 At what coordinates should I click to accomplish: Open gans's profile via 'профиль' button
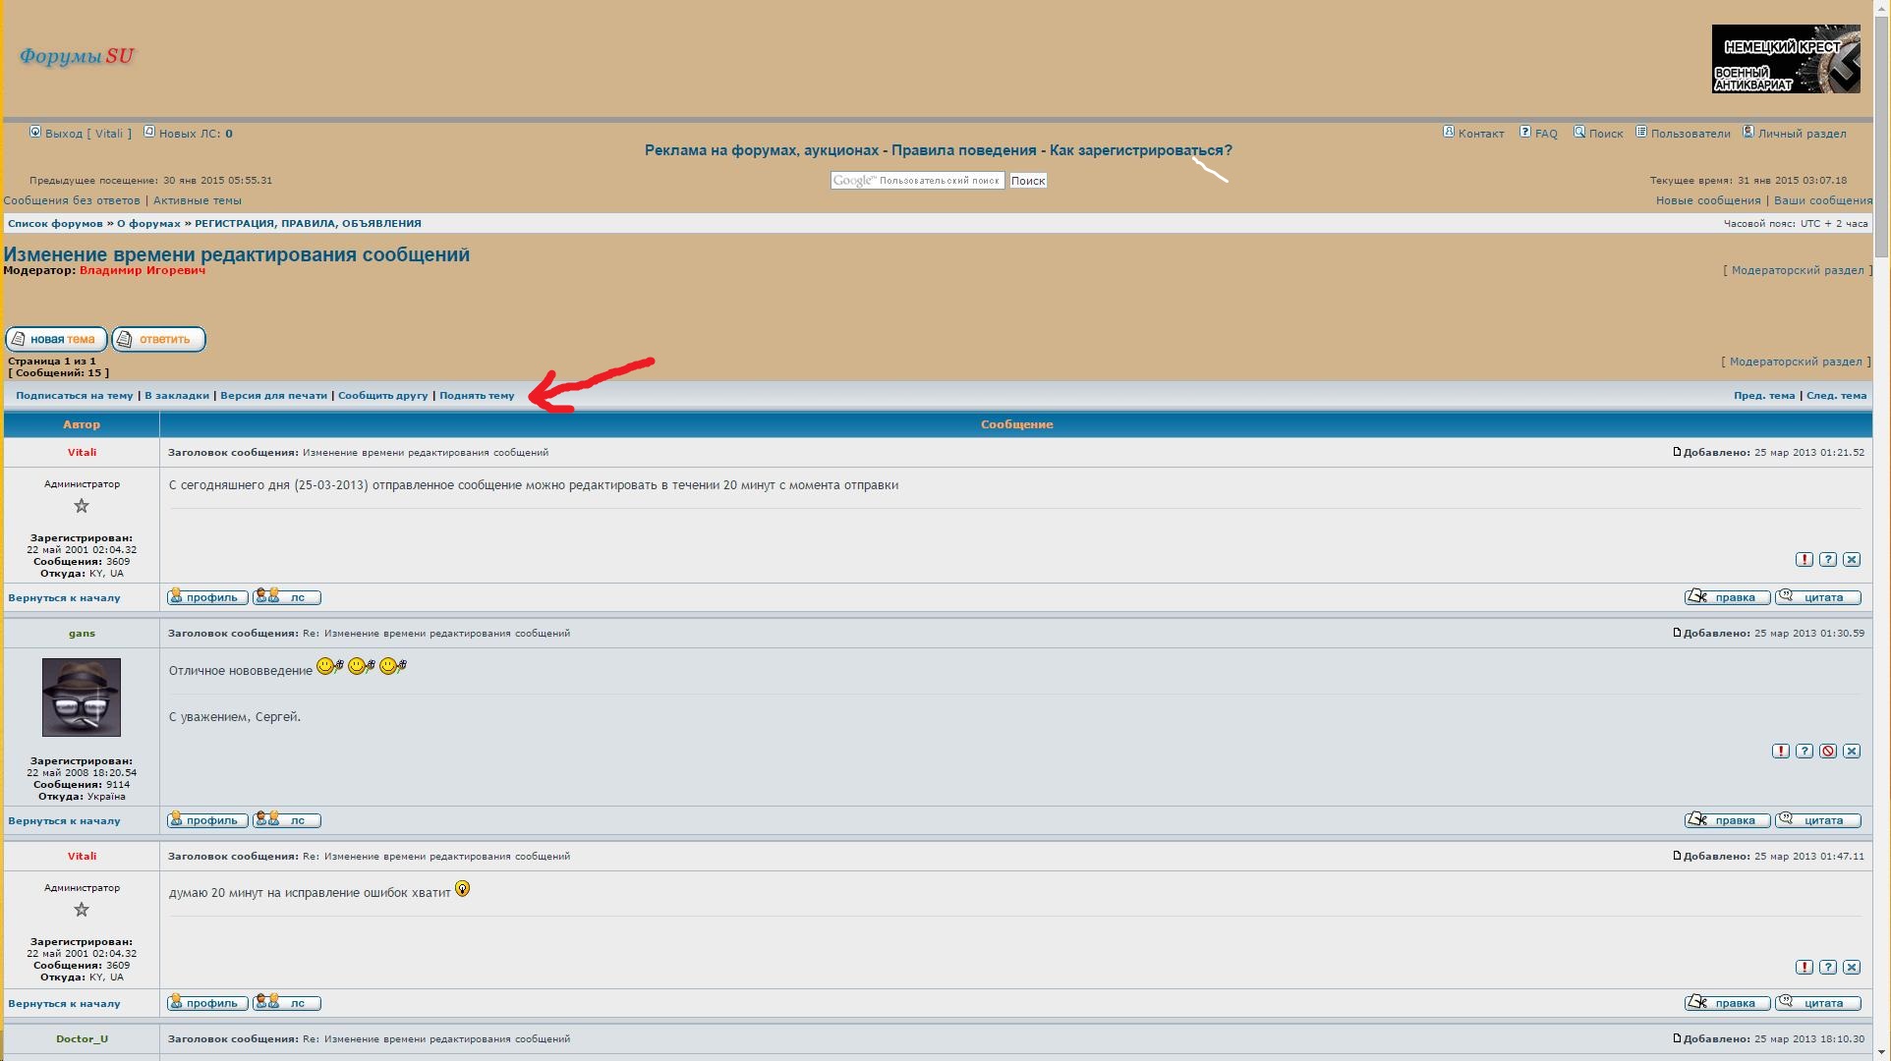(207, 820)
